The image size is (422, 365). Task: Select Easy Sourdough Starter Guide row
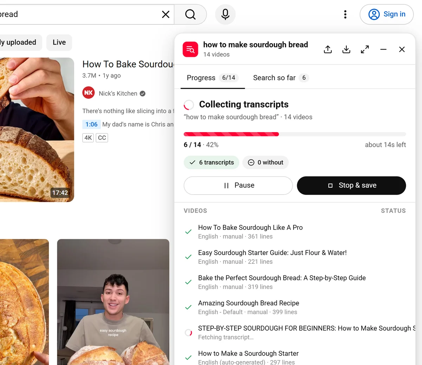(x=295, y=257)
